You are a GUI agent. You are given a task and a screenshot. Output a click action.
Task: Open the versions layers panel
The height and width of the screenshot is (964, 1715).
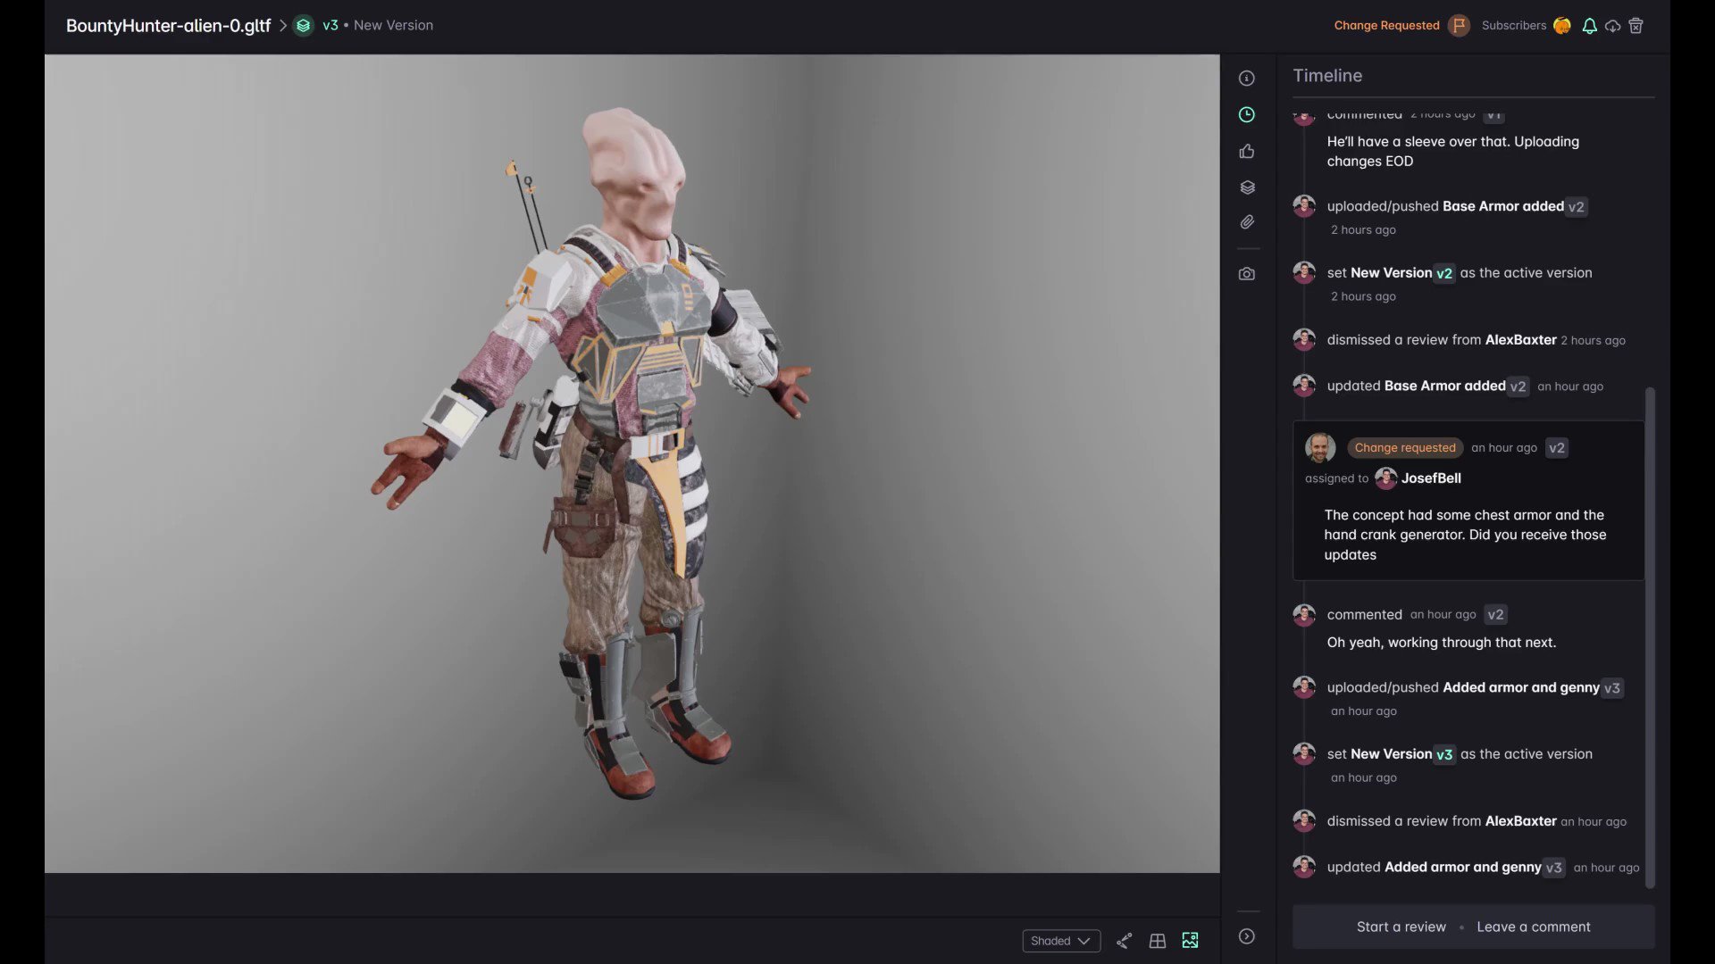[x=1247, y=187]
